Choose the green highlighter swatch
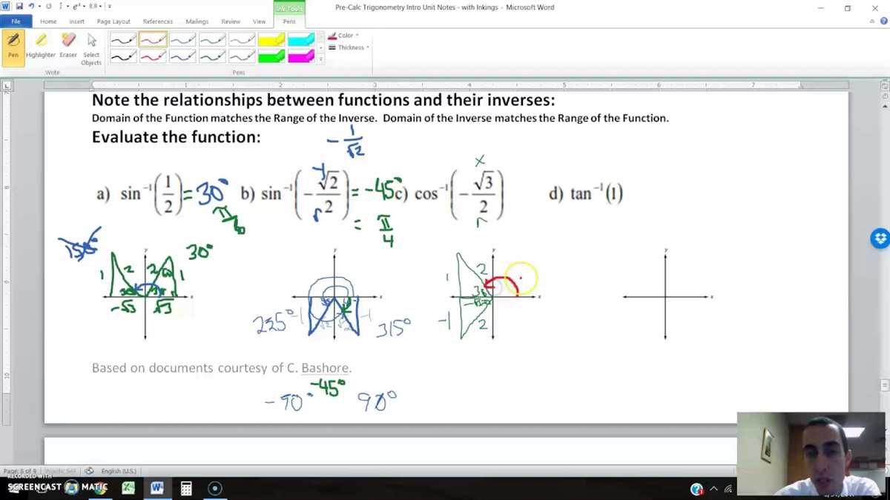 (x=271, y=56)
